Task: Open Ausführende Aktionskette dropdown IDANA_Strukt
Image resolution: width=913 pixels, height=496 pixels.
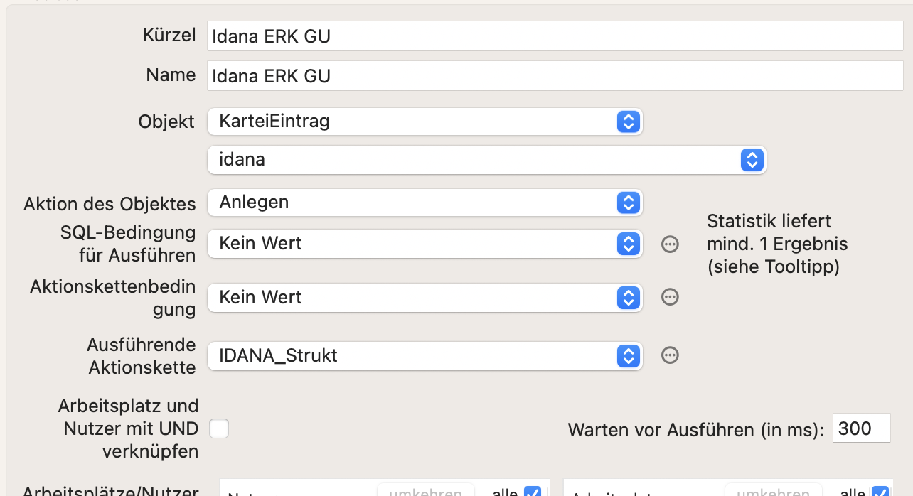Action: point(425,356)
